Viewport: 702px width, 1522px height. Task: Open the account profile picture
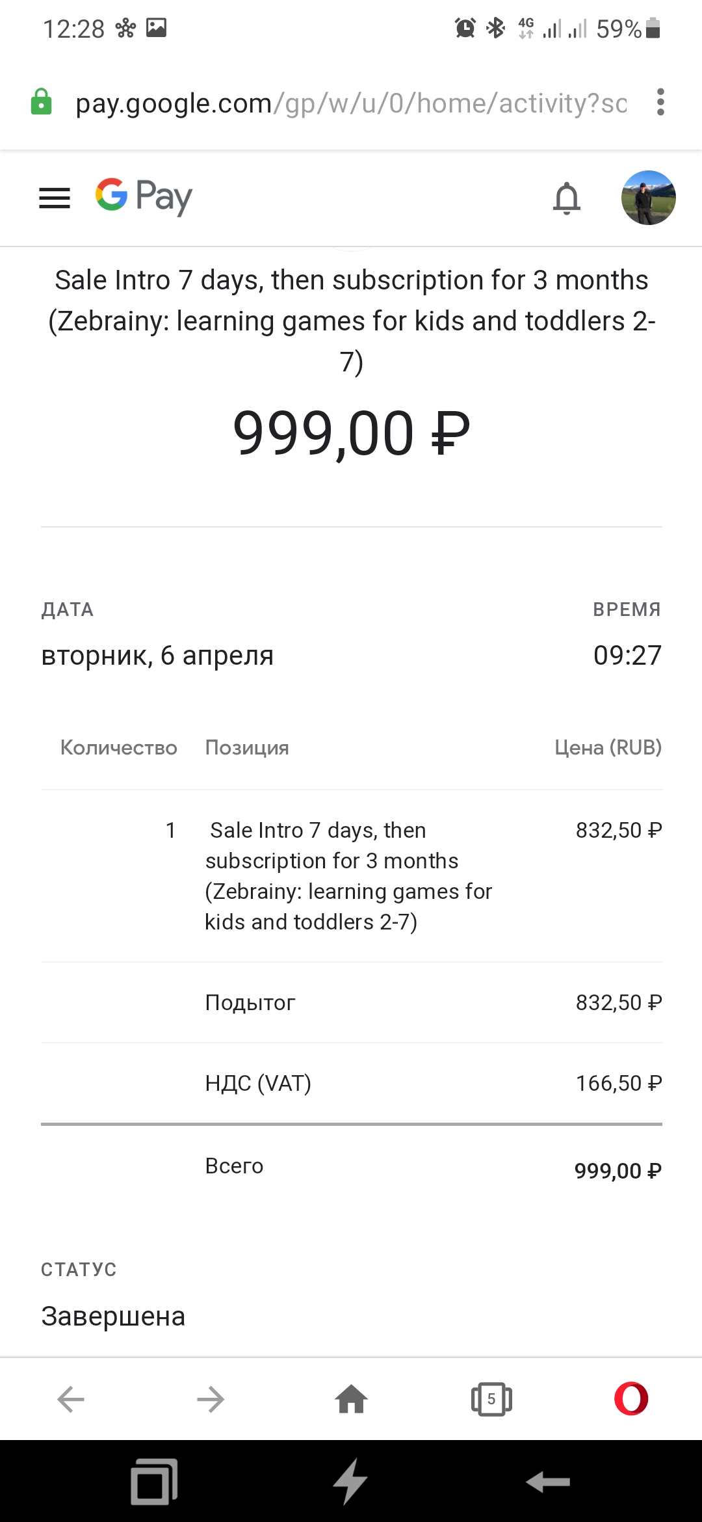pyautogui.click(x=648, y=198)
